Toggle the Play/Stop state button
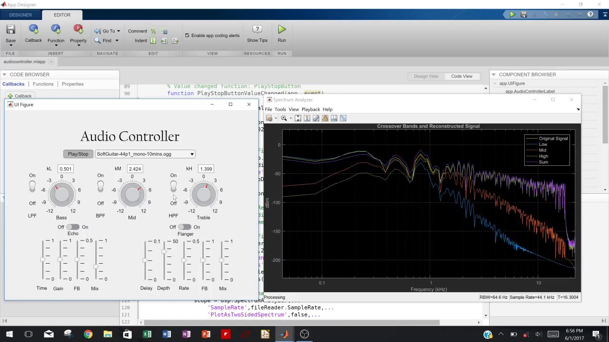This screenshot has width=609, height=342. tap(78, 154)
